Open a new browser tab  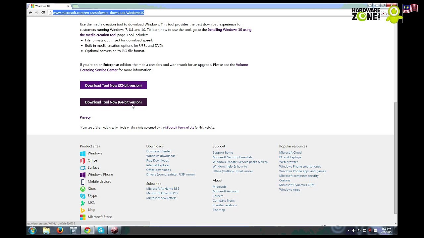[x=76, y=6]
